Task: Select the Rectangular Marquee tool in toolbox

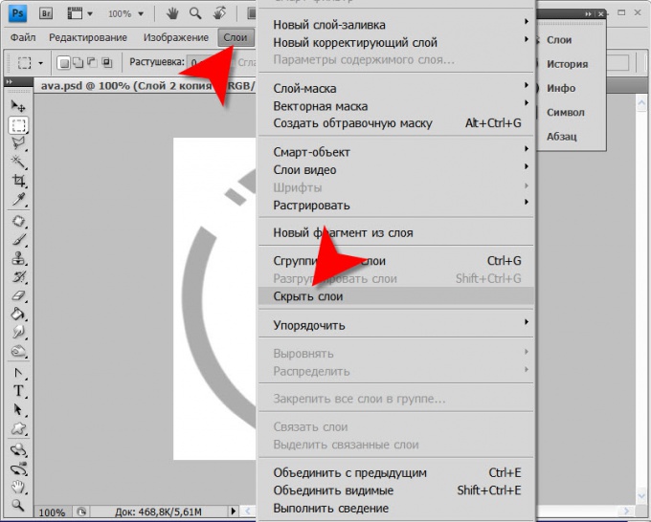Action: pos(18,125)
